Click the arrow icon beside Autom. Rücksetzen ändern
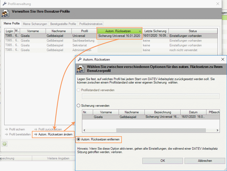This screenshot has height=171, width=227. pyautogui.click(x=36, y=134)
